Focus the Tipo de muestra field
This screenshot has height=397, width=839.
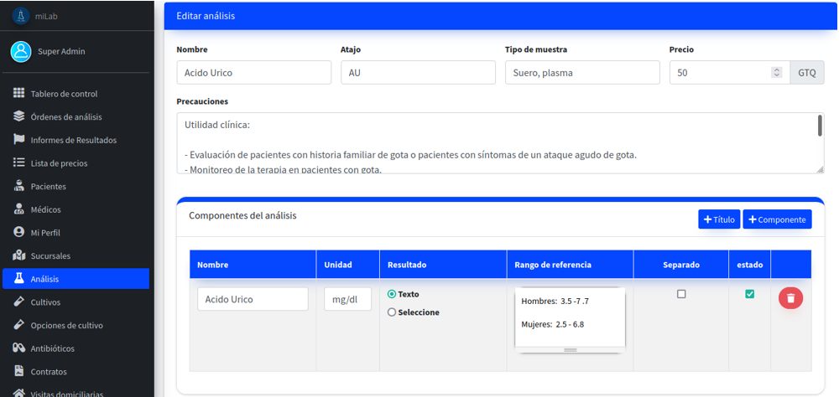[581, 73]
